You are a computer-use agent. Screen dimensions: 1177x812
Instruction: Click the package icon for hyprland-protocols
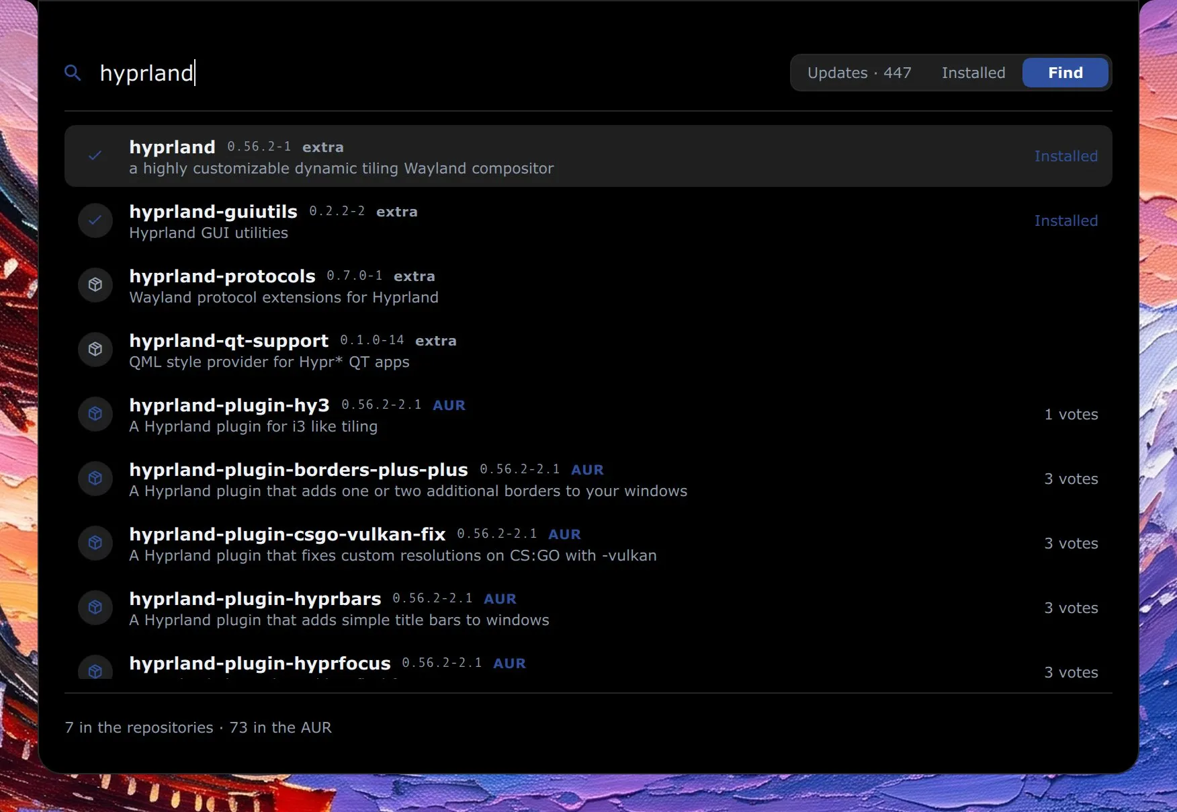(x=95, y=285)
